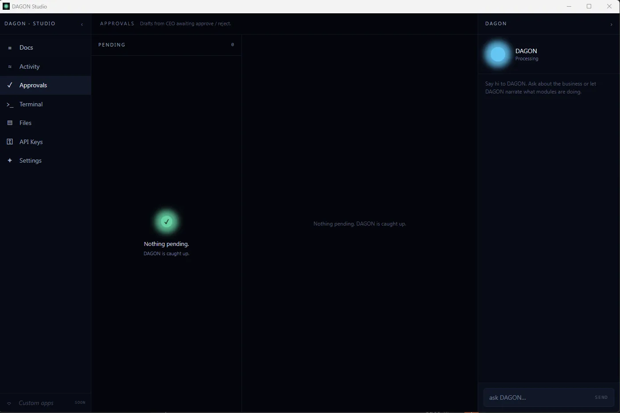Open Activity via its waveform icon
Image resolution: width=620 pixels, height=413 pixels.
click(x=10, y=66)
